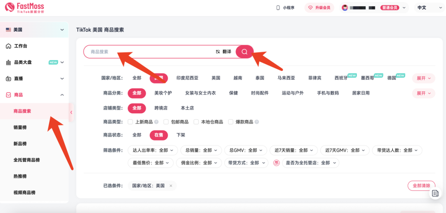Click the 品类大盘 bar chart icon

(9, 62)
